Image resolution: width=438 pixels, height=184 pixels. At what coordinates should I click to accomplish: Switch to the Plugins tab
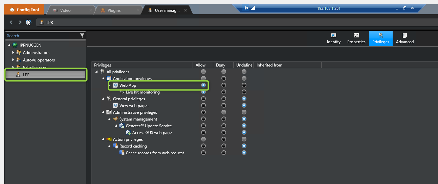[x=114, y=10]
